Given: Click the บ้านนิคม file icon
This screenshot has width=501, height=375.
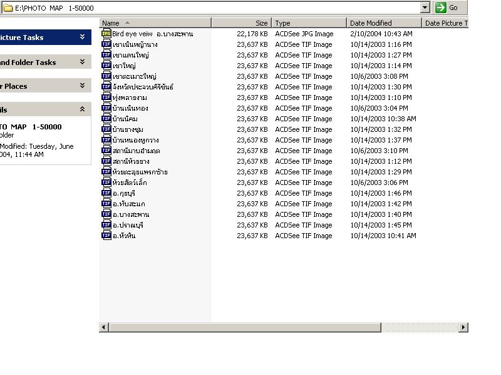Looking at the screenshot, I should click(x=106, y=119).
